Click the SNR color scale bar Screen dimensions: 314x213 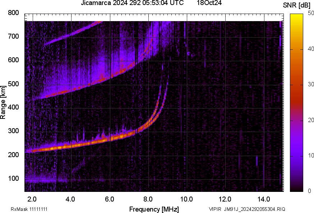(297, 103)
